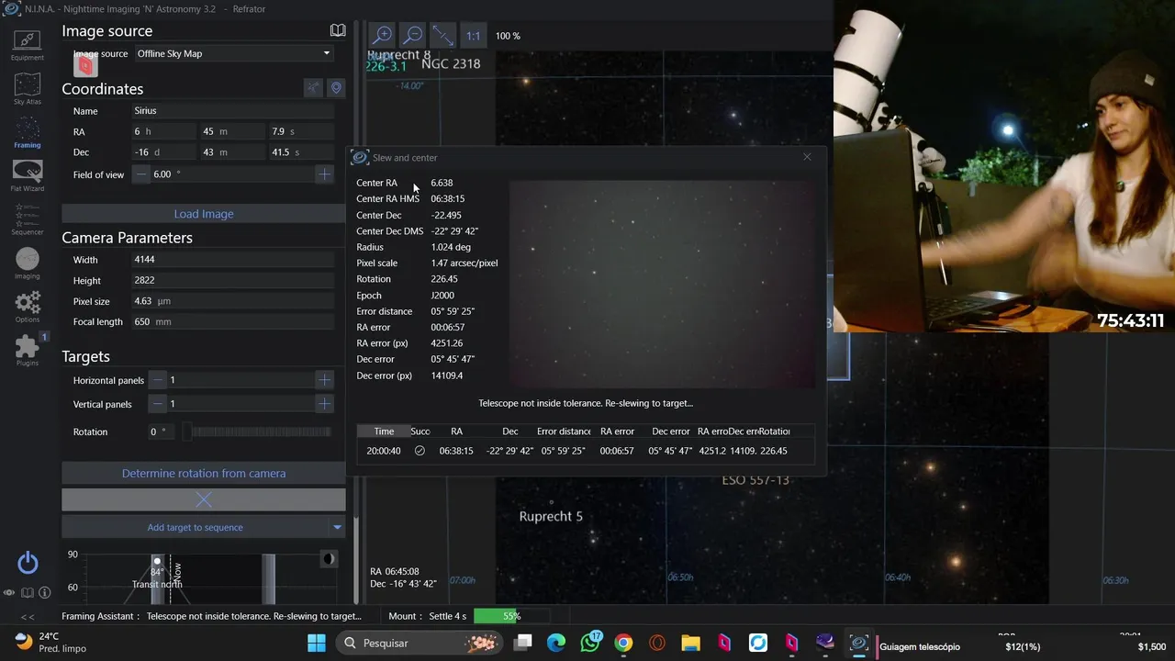Decrease Vertical panels count
The image size is (1175, 661).
click(x=158, y=403)
